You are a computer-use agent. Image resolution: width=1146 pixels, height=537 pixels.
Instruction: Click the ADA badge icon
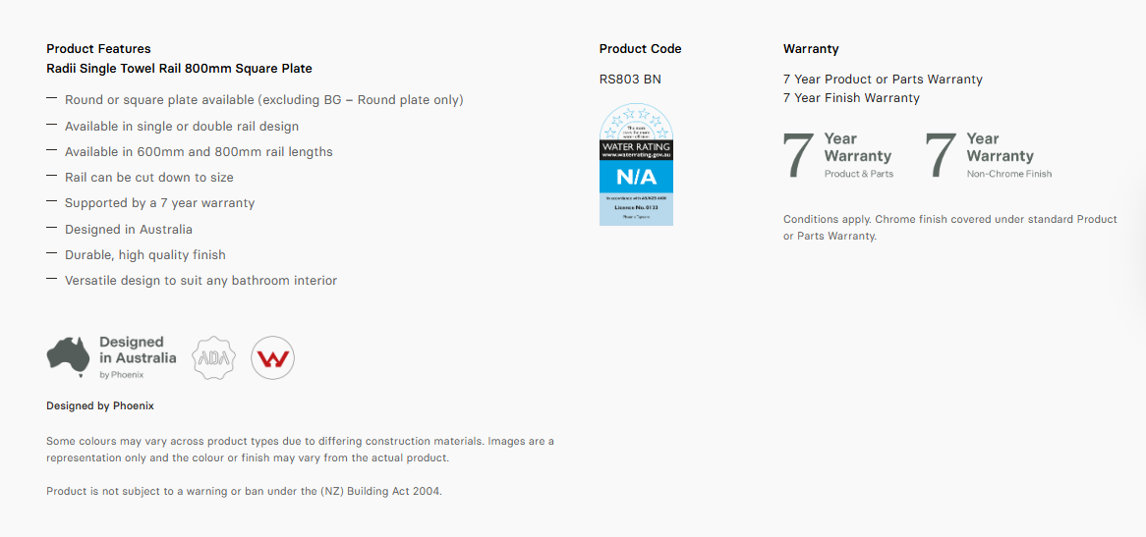click(x=214, y=357)
